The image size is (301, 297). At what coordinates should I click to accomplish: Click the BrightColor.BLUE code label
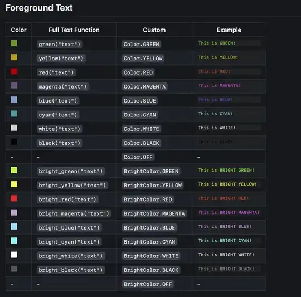click(x=149, y=227)
